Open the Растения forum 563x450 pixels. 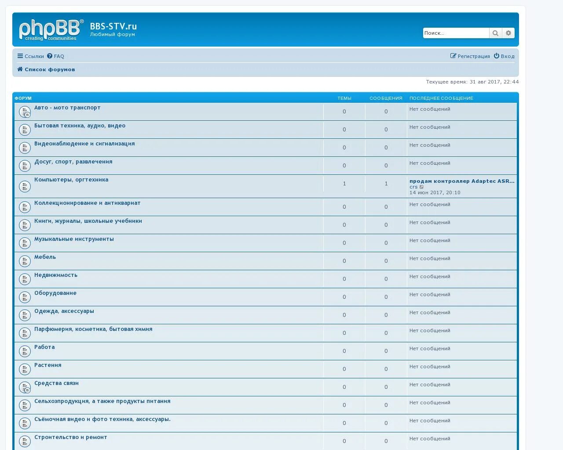[48, 365]
